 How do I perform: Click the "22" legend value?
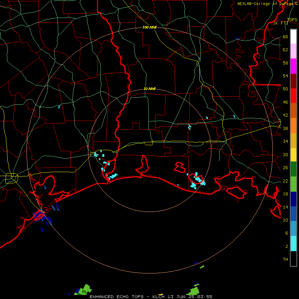click(285, 181)
